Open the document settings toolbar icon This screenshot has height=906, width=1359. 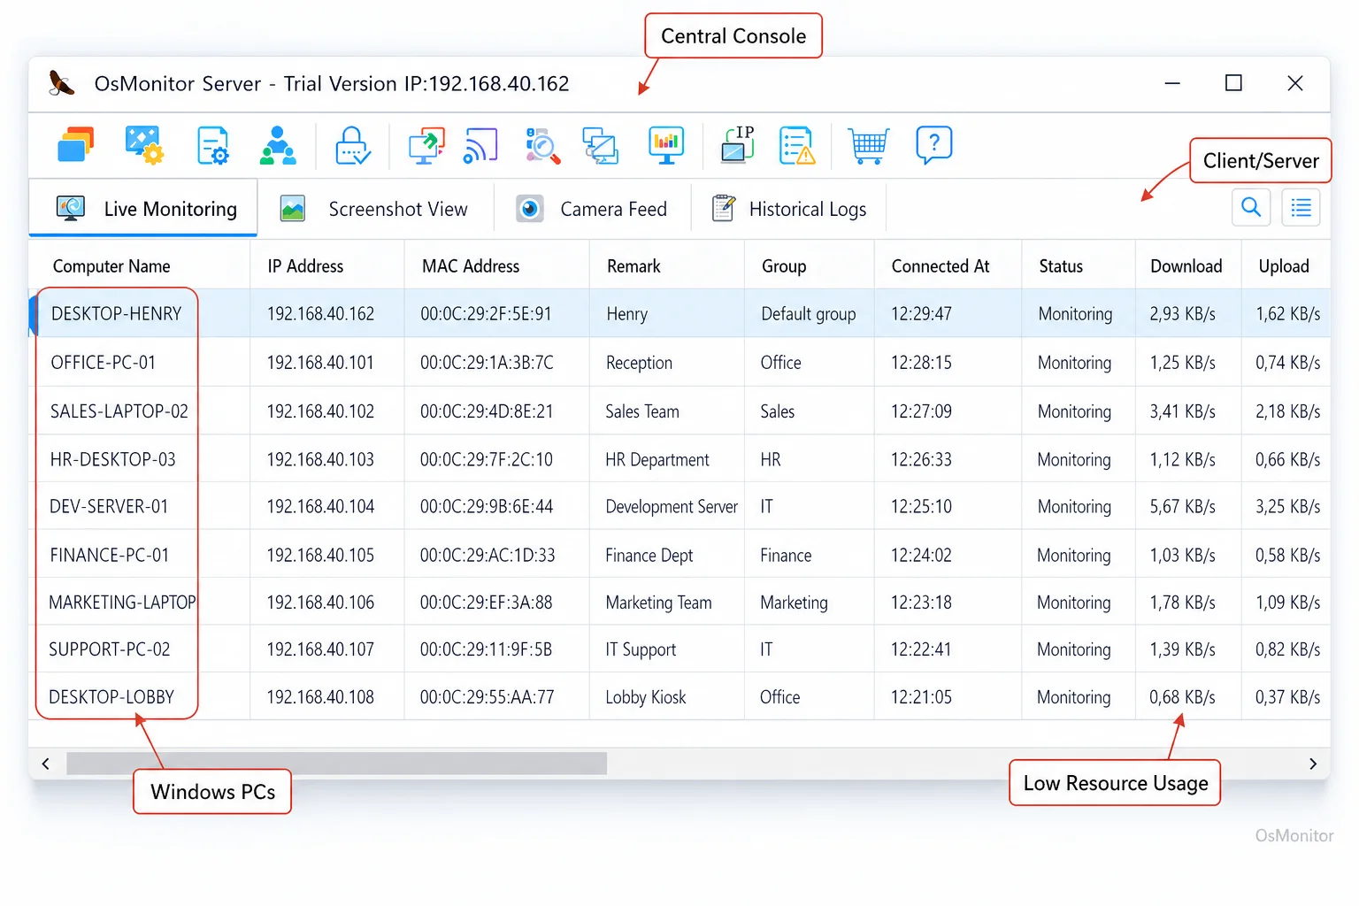[212, 145]
